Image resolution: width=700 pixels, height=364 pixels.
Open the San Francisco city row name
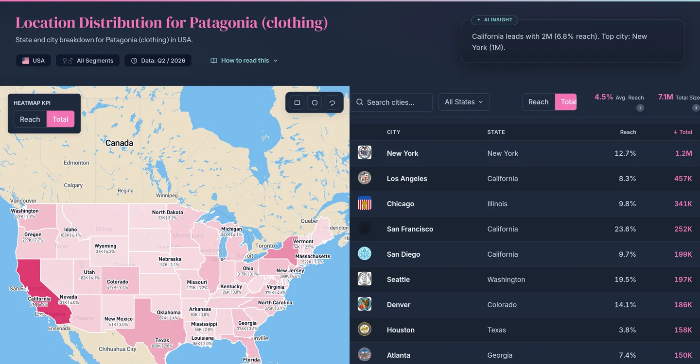click(410, 229)
